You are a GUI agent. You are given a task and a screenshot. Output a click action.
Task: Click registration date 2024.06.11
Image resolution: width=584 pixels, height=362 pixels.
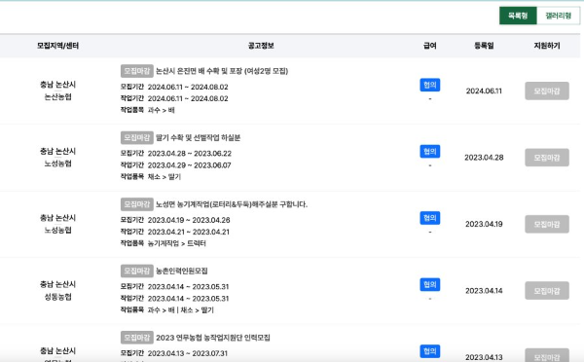click(x=484, y=90)
